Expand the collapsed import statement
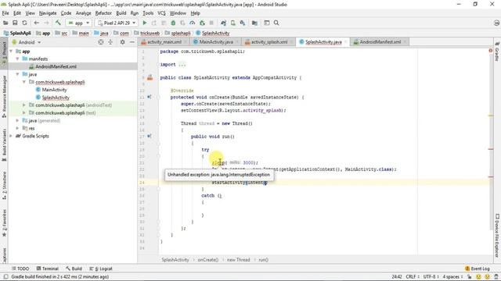501x281 pixels. [182, 64]
